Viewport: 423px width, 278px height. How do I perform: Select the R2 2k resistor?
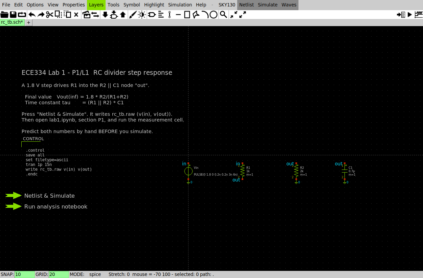[296, 171]
